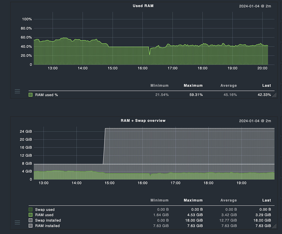Screen dimensions: 282x234
Task: Open the Used RAM graph hamburger menu
Action: (17, 91)
